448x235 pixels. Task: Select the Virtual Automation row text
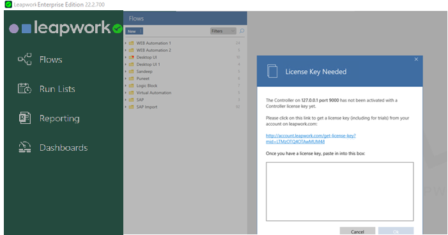[154, 93]
